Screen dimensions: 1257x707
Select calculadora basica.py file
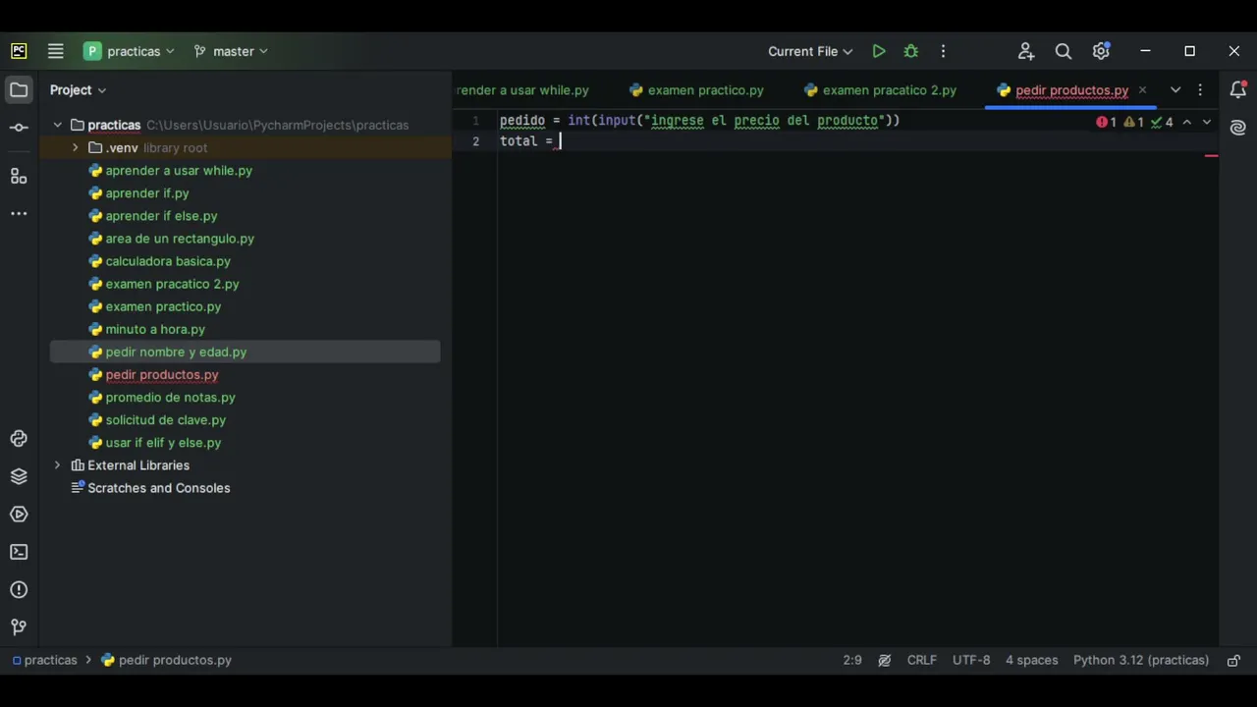pyautogui.click(x=168, y=261)
